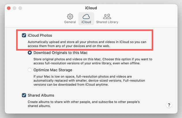Screen dimensions: 182x118
Task: Click the Download Originals to this Mac label
Action: pos(61,53)
